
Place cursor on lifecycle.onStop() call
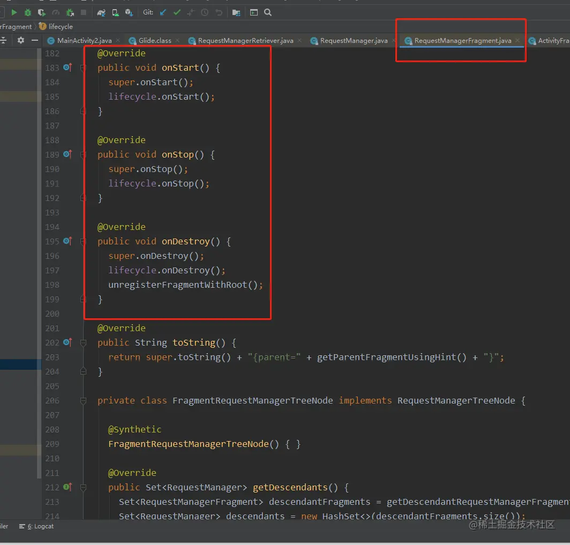159,184
